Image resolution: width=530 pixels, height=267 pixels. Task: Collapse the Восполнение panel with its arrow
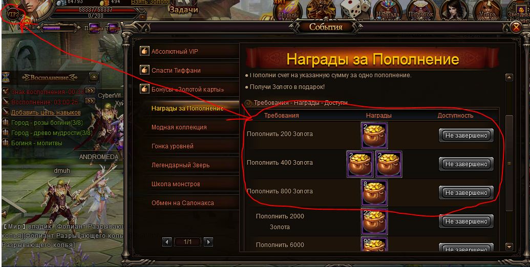(x=94, y=77)
